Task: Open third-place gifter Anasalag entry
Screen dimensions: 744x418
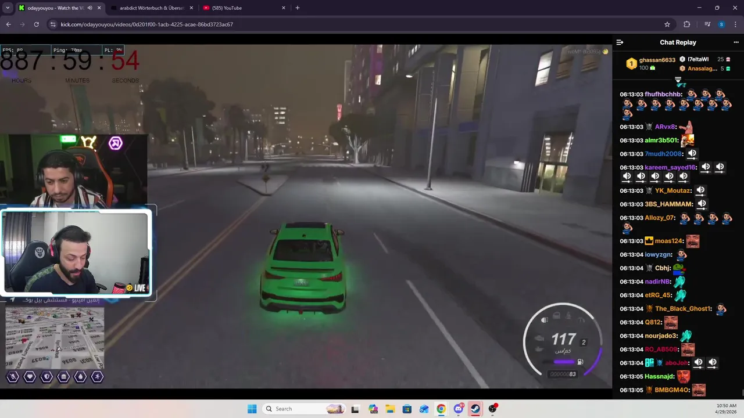Action: coord(702,69)
